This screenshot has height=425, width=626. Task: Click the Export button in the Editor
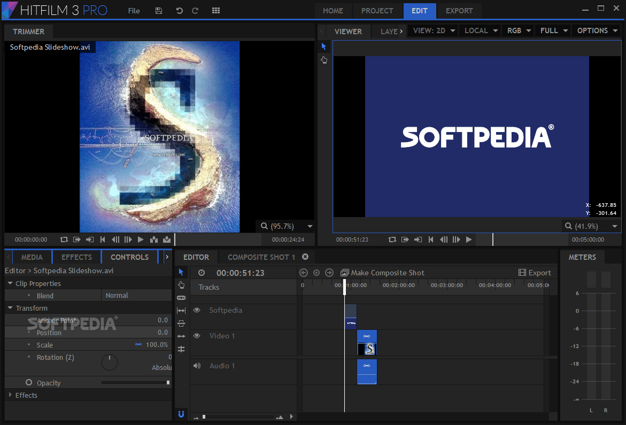(535, 273)
